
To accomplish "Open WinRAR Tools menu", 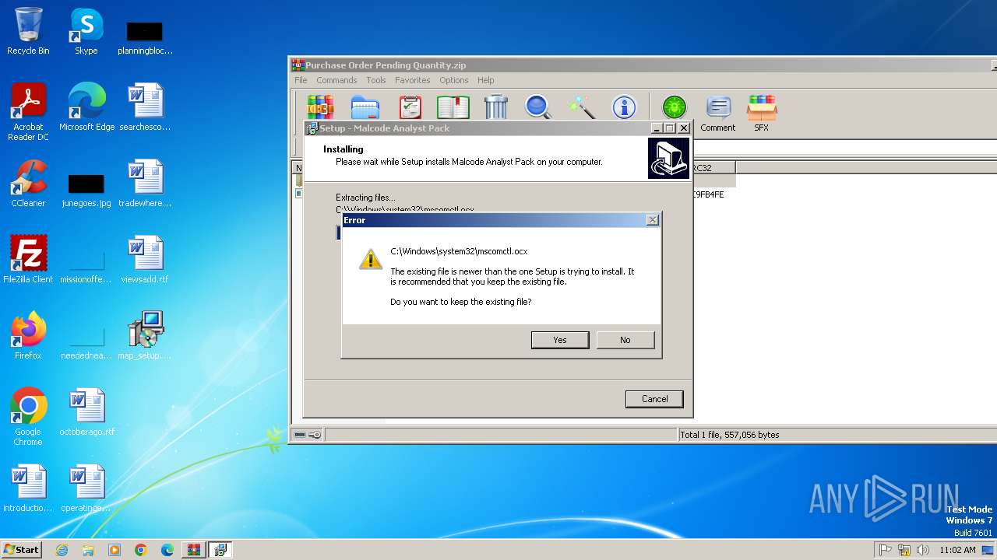I will point(376,80).
